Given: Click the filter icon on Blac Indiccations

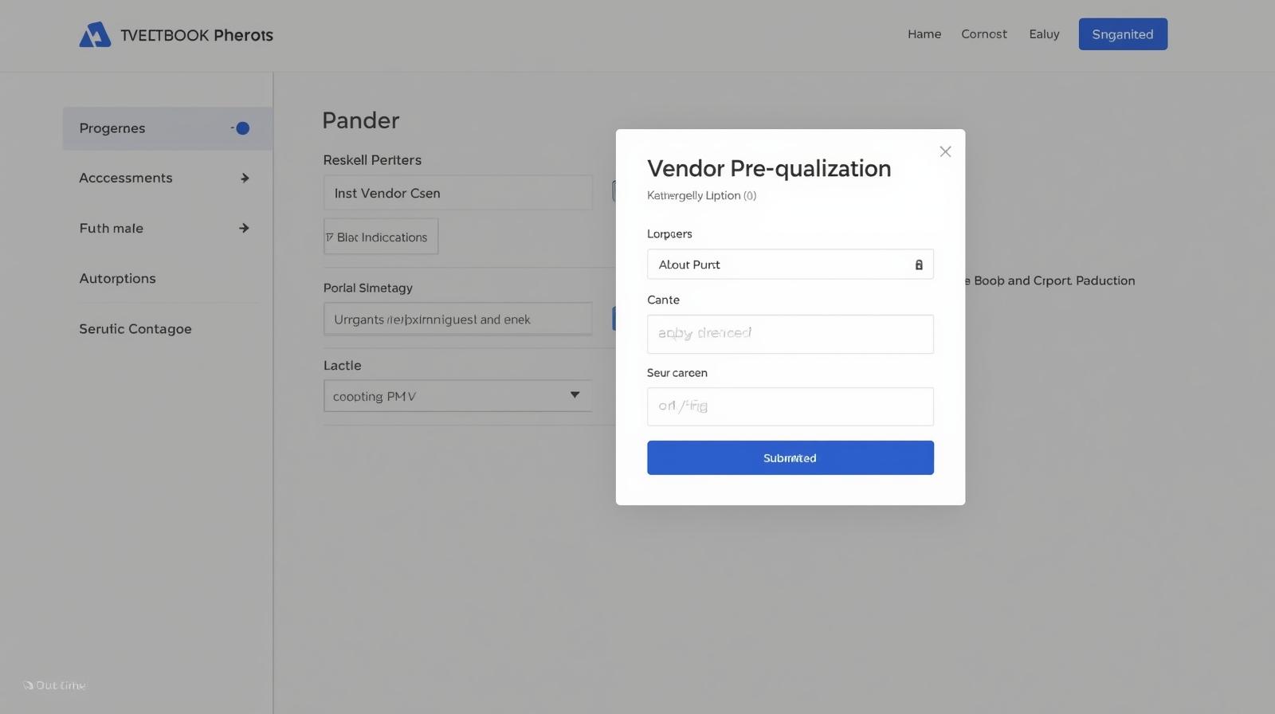Looking at the screenshot, I should click(x=330, y=237).
